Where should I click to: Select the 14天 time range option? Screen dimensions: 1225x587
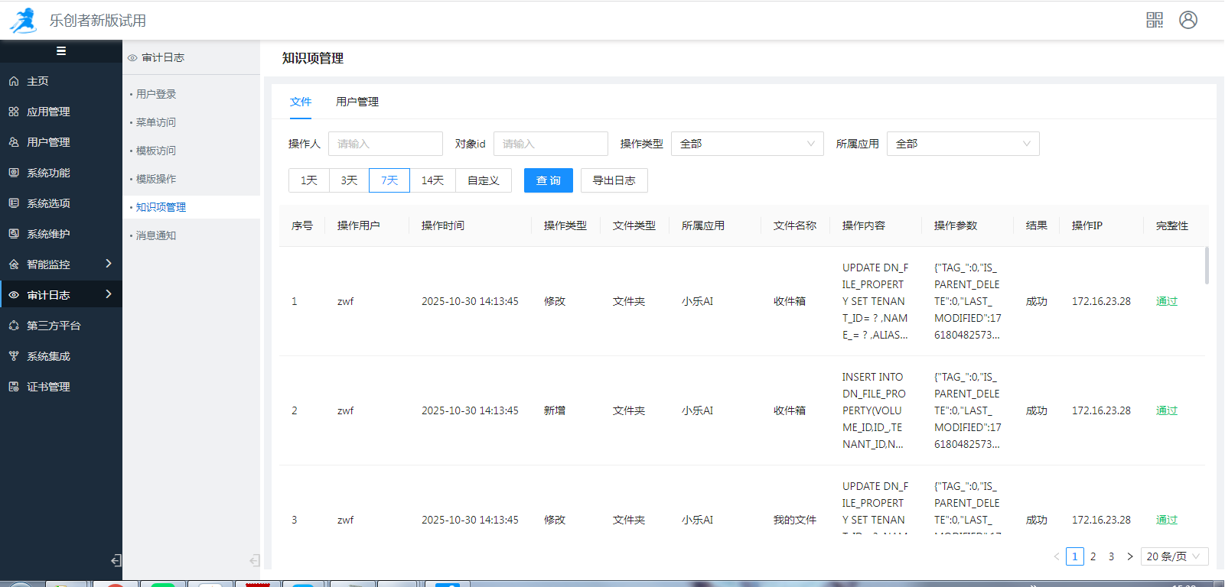pos(432,180)
